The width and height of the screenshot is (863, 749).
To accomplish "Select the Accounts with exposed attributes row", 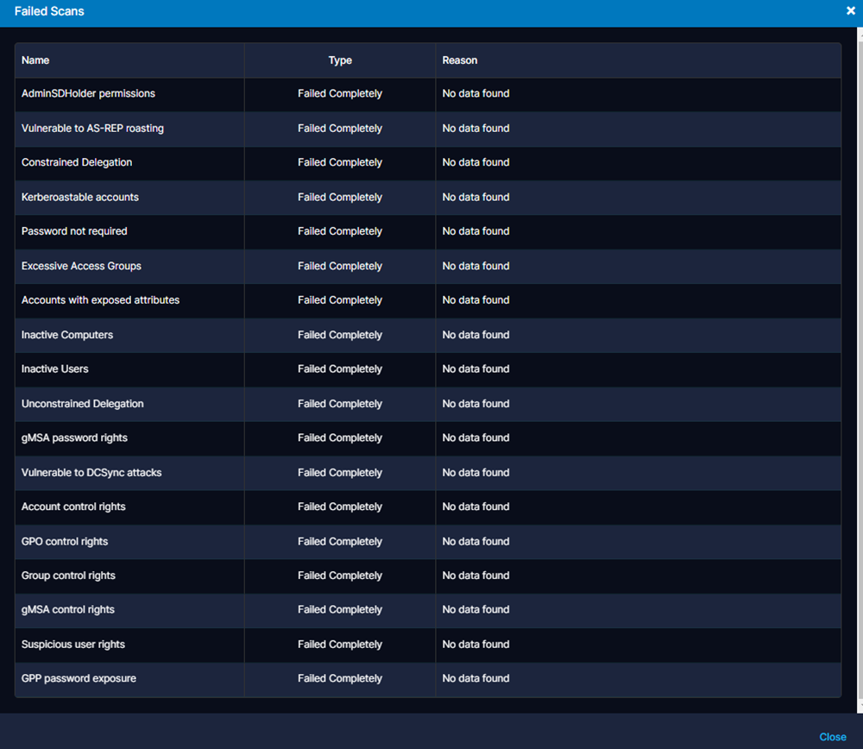I will tap(129, 300).
